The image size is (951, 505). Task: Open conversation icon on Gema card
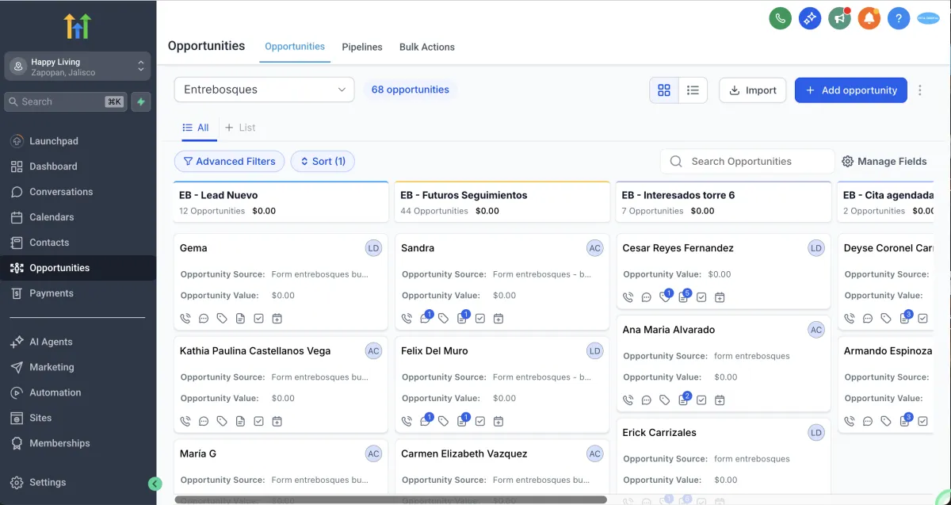204,319
